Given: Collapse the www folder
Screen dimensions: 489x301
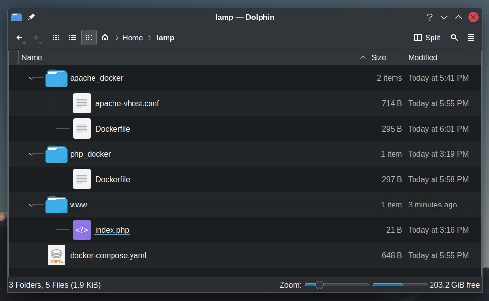Looking at the screenshot, I should point(31,205).
